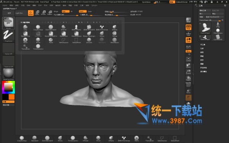Open the Zplugin menu

point(94,5)
